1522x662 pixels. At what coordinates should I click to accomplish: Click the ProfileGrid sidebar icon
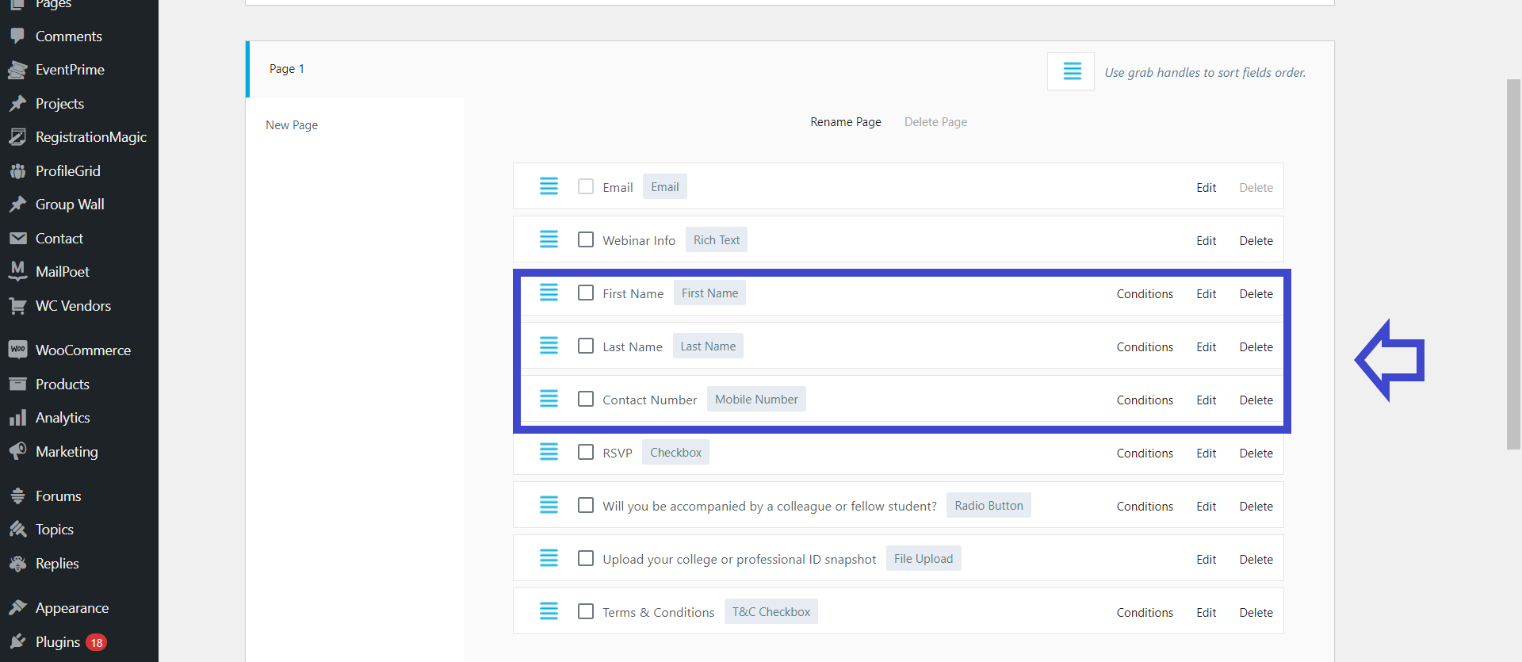(x=17, y=171)
